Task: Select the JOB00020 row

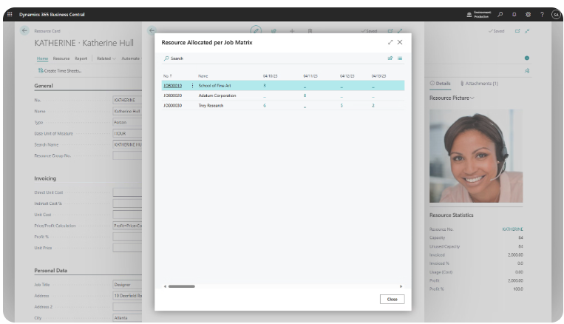Action: (283, 95)
